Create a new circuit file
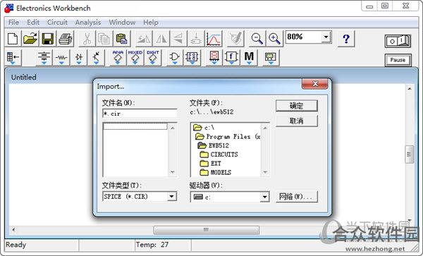The image size is (423, 256). point(13,39)
